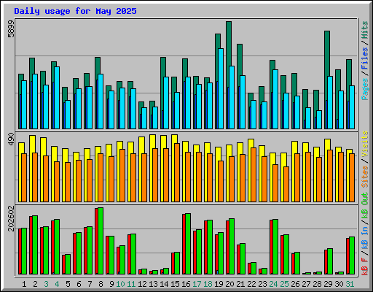The height and width of the screenshot is (292, 373).
Task: Select the cyan Files bar for day 12
Action: 144,118
